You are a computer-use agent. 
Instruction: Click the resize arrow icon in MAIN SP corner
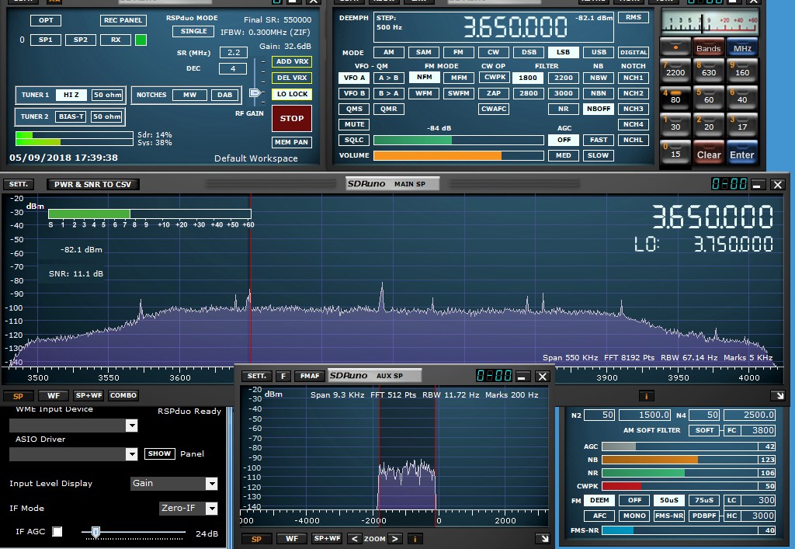tap(779, 395)
